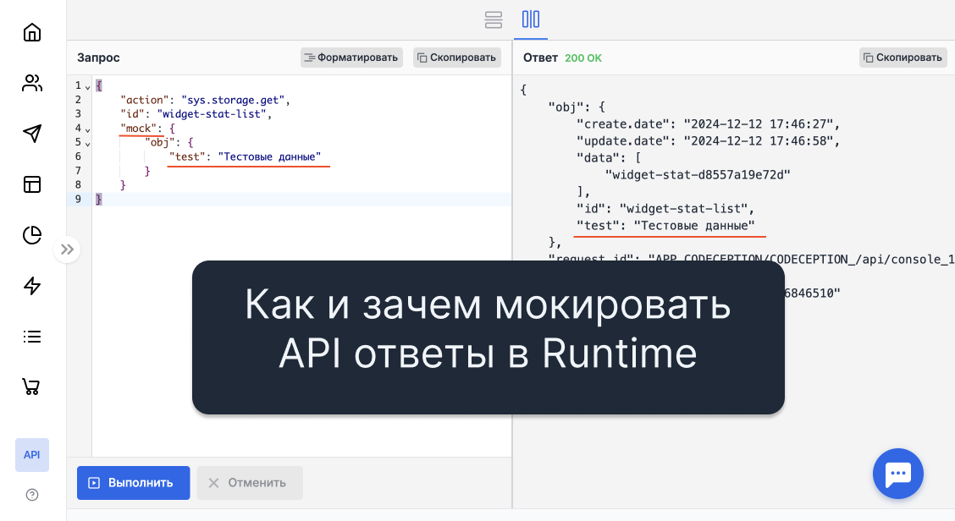
Task: Click the "action": "sys.storage.get" line
Action: click(205, 100)
